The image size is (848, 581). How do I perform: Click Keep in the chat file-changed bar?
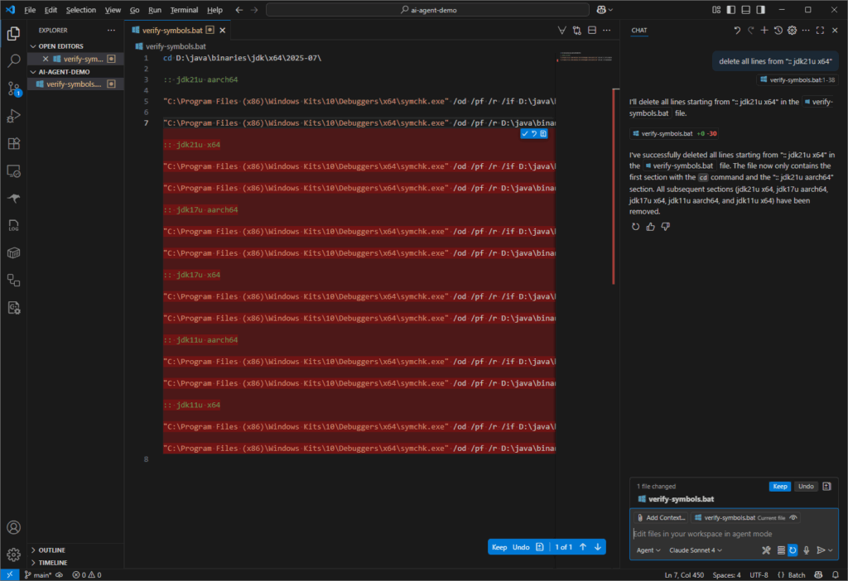[779, 487]
